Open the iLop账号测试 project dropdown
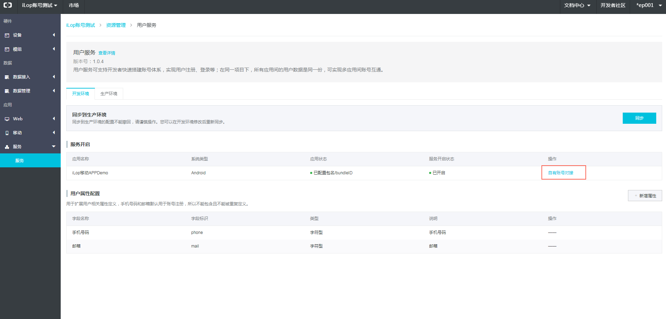Image resolution: width=666 pixels, height=319 pixels. (39, 5)
